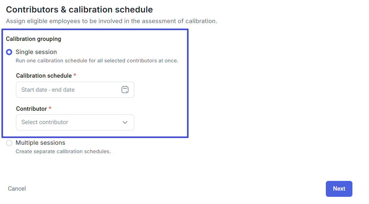
Task: Click the red asterisk beside Calibration schedule
Action: coord(75,75)
